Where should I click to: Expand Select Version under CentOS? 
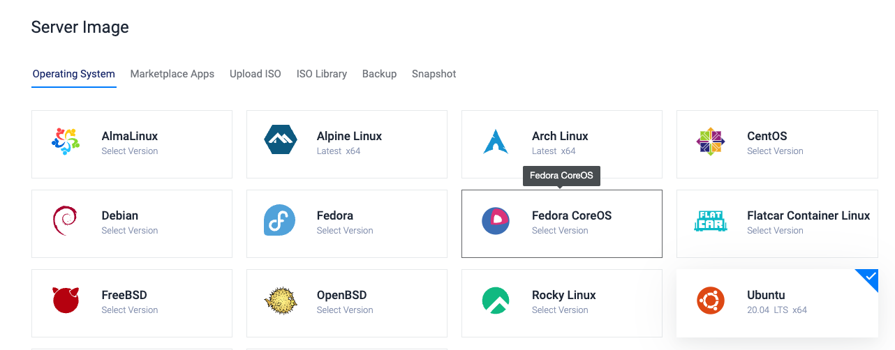(775, 151)
